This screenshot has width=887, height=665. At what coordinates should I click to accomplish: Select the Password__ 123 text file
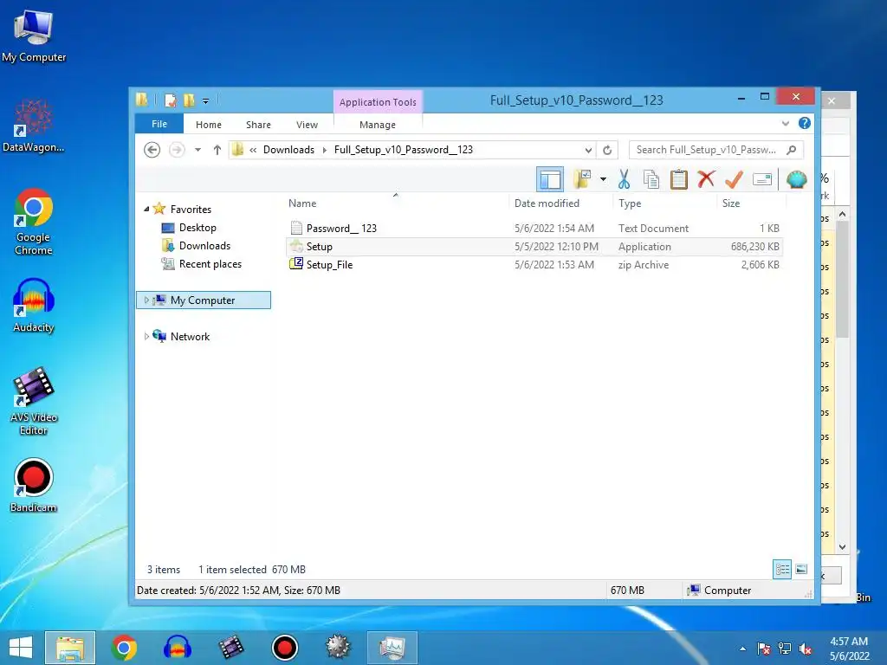click(534, 228)
